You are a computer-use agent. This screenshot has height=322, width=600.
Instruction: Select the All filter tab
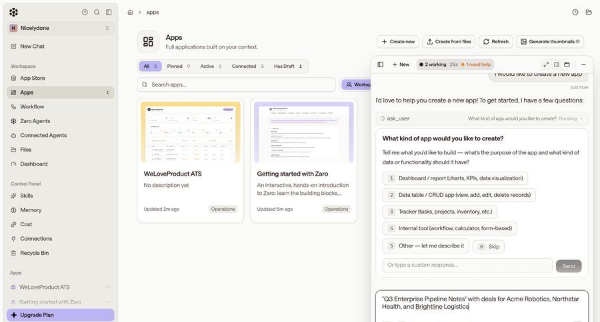150,66
